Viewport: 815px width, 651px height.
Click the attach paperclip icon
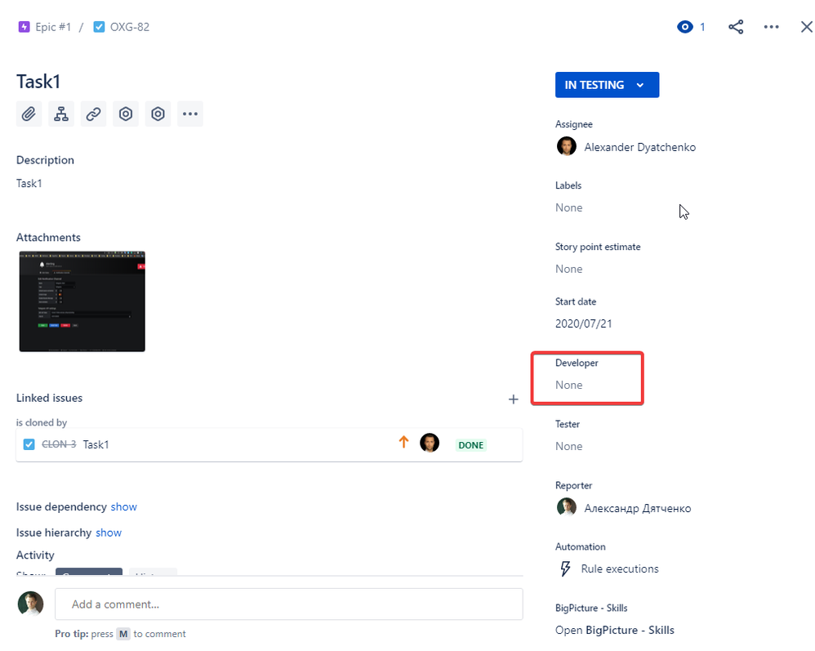(x=29, y=114)
